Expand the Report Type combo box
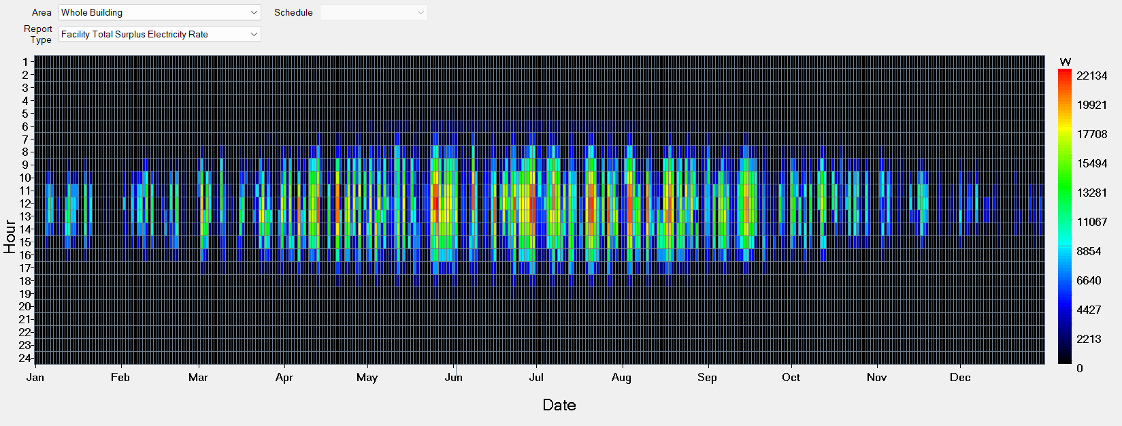The width and height of the screenshot is (1122, 426). coord(159,34)
